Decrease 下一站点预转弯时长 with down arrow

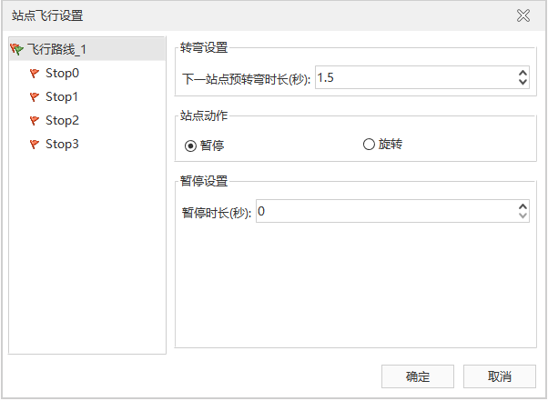coord(523,83)
